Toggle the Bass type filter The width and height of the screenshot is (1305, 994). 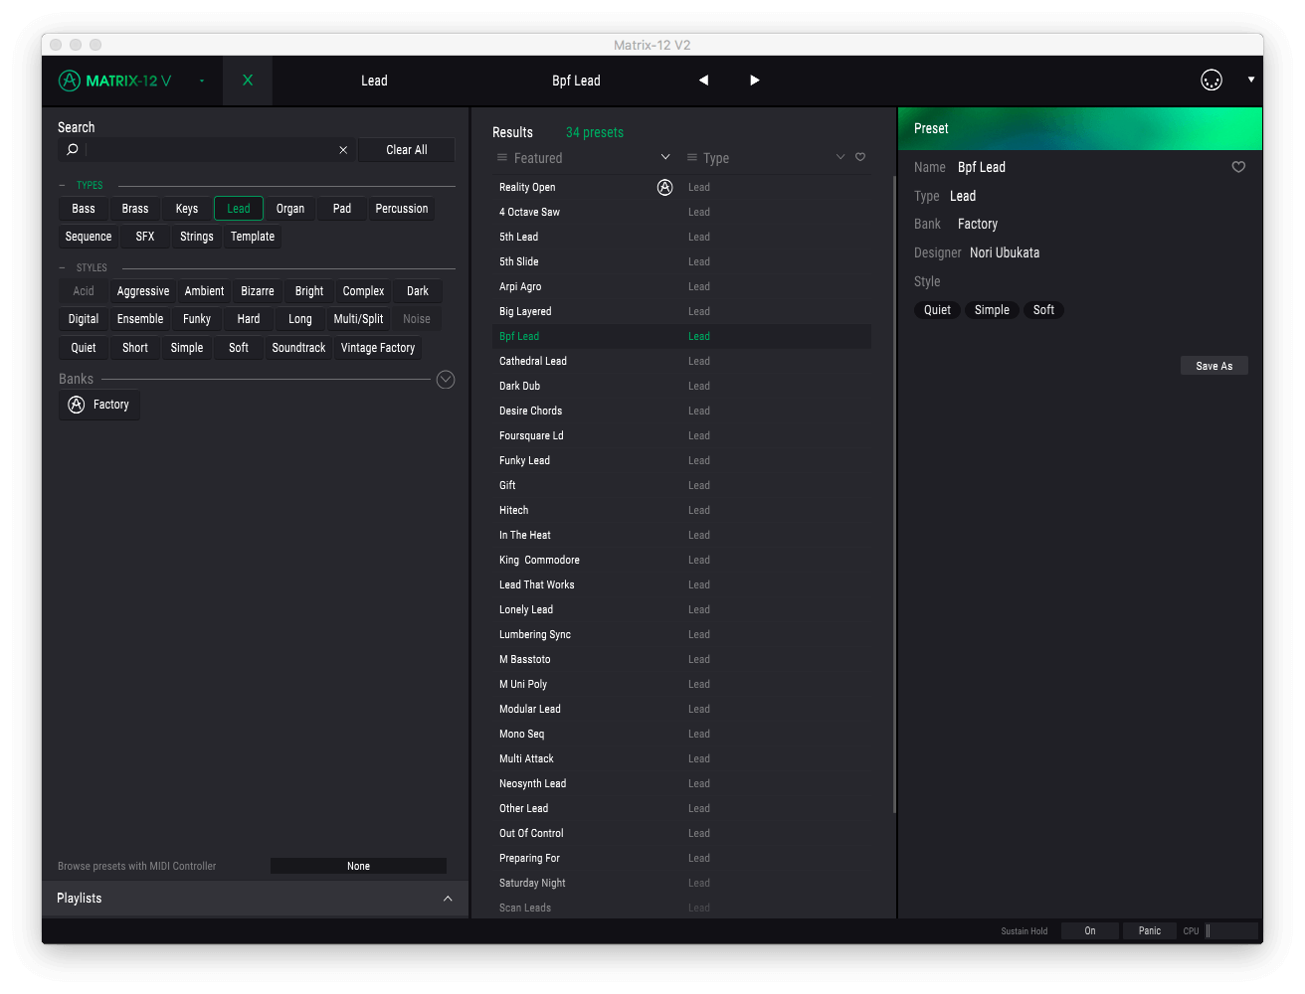coord(84,209)
